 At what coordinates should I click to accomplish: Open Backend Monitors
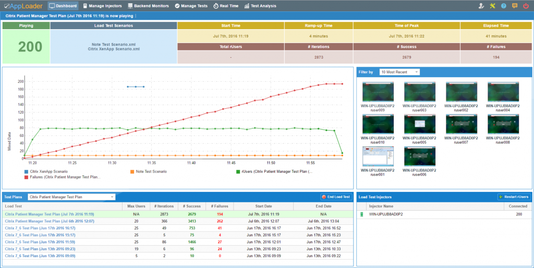(x=148, y=6)
